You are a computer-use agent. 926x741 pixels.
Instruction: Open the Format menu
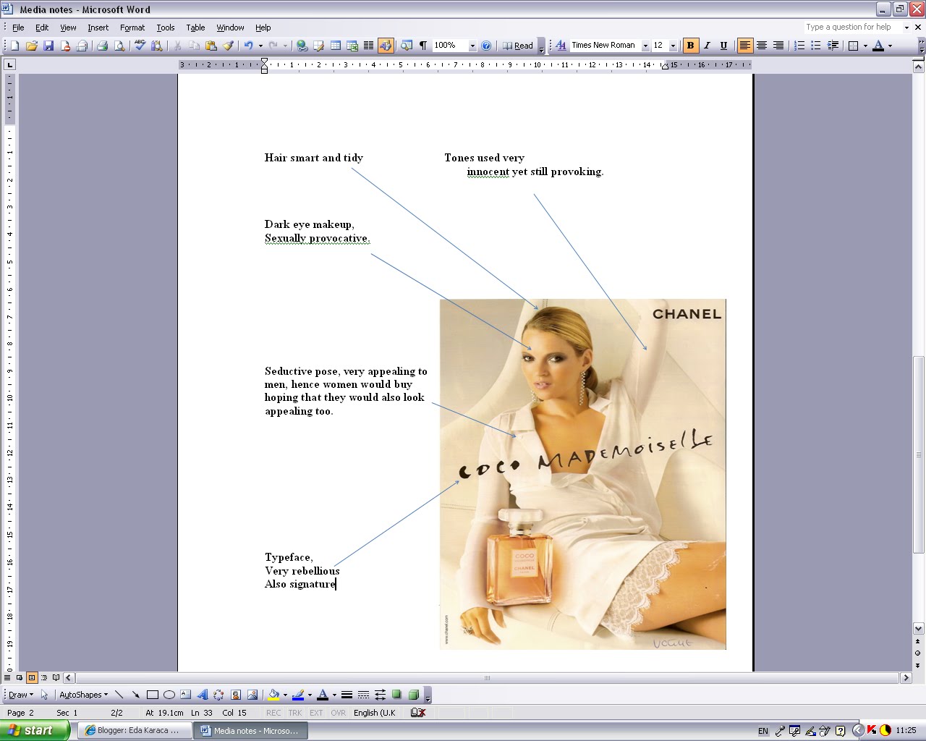132,27
